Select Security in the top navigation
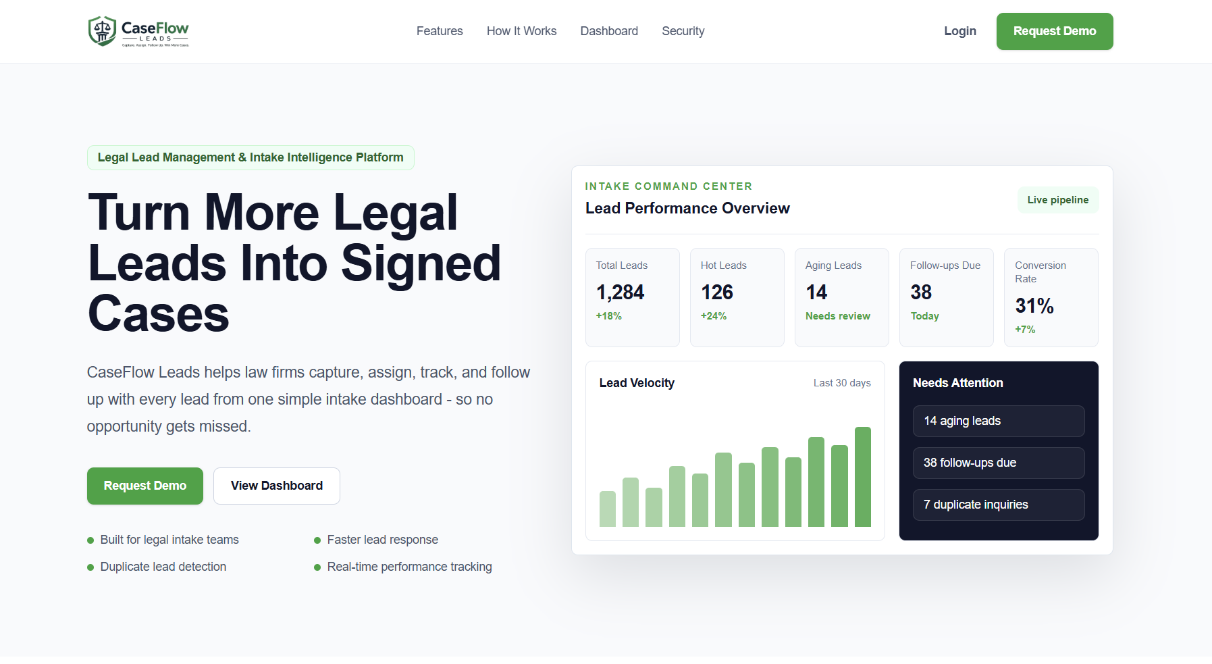Screen dimensions: 1212x664 tap(683, 31)
